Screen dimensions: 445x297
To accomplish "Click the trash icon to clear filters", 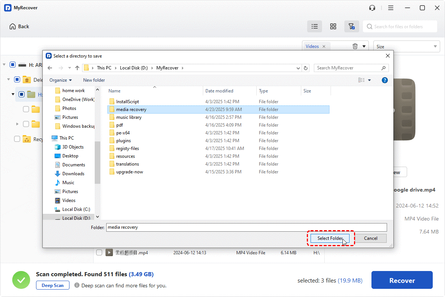I will (x=355, y=46).
